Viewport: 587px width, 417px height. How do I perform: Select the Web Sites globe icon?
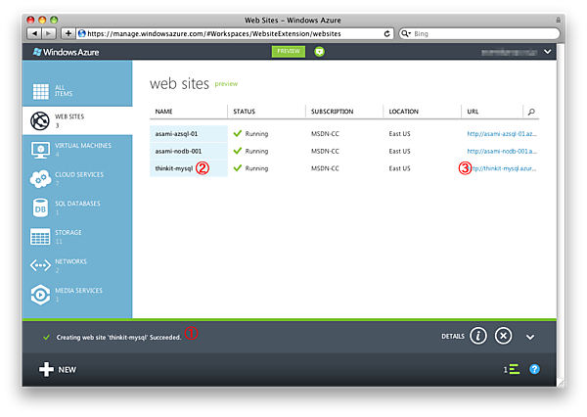(40, 120)
